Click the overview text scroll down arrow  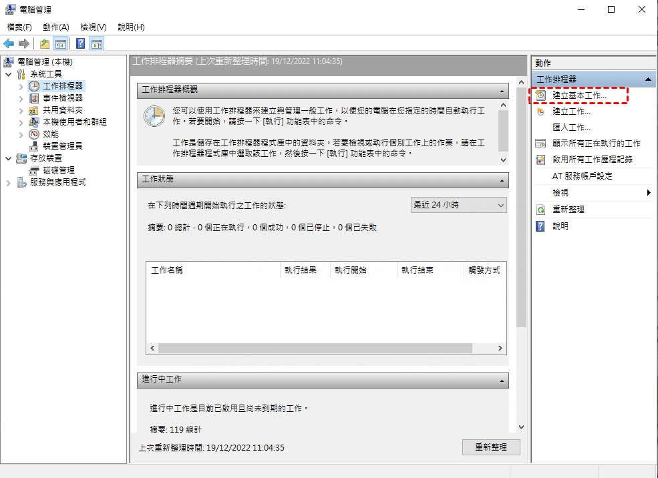tap(504, 160)
